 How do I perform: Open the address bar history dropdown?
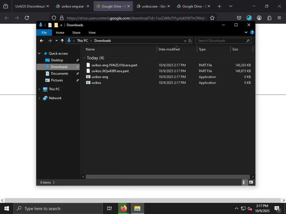(x=185, y=41)
